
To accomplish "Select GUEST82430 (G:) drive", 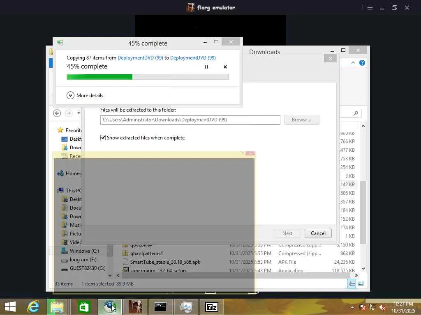I will 83,268.
